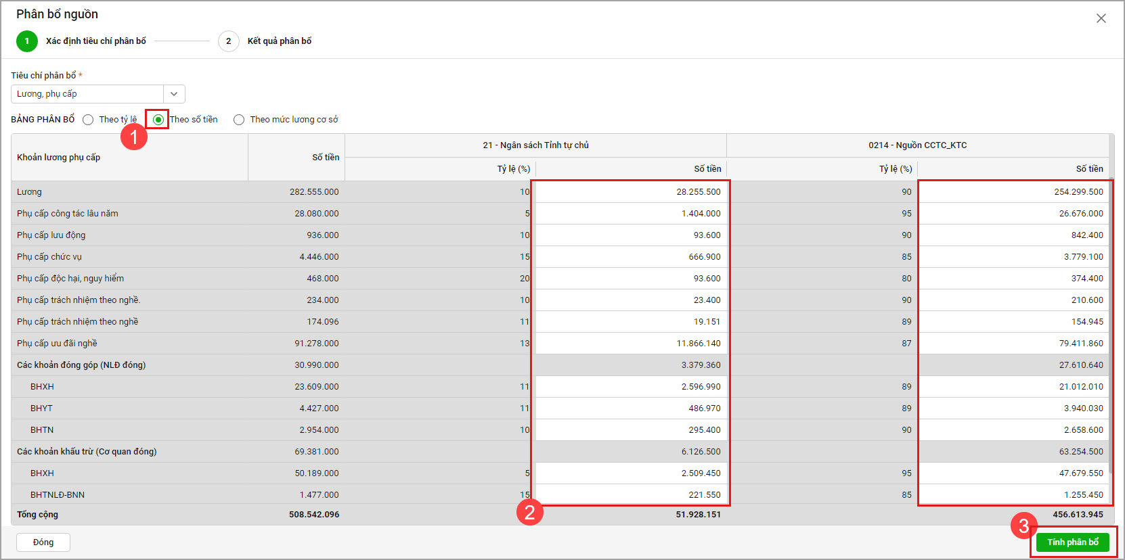Screen dimensions: 1125x560
Task: Click the 0214 - Nguồn CCTC_KTC column header
Action: click(x=917, y=145)
